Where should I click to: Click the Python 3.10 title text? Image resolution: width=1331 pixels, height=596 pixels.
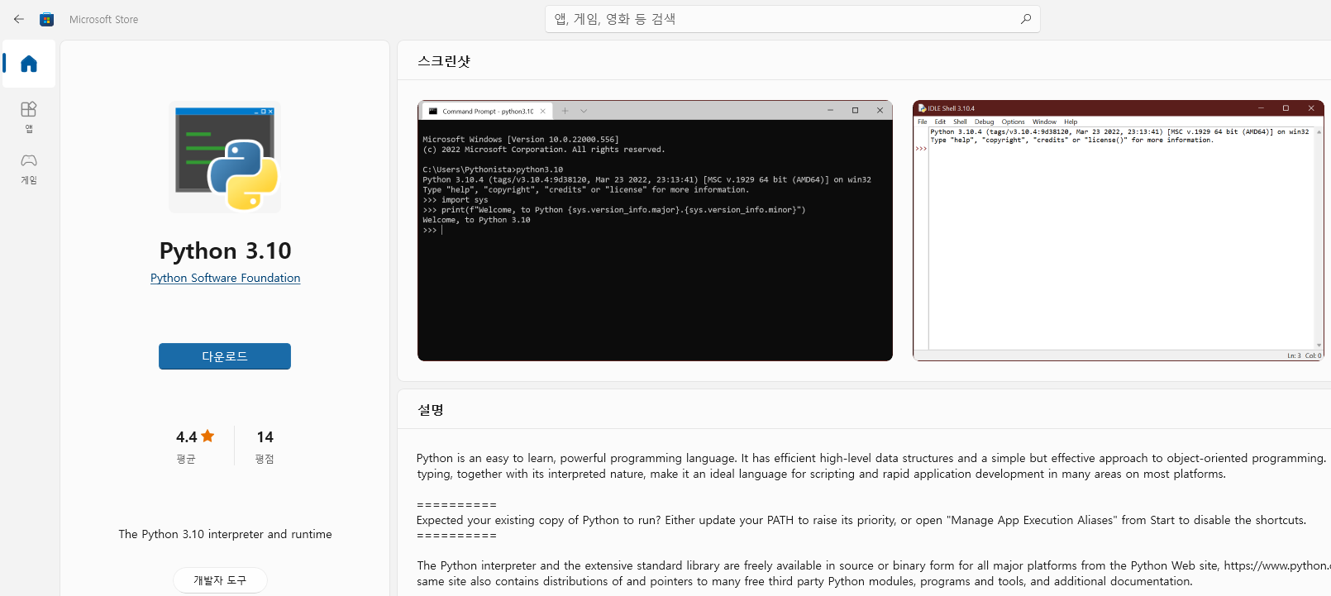(x=225, y=250)
